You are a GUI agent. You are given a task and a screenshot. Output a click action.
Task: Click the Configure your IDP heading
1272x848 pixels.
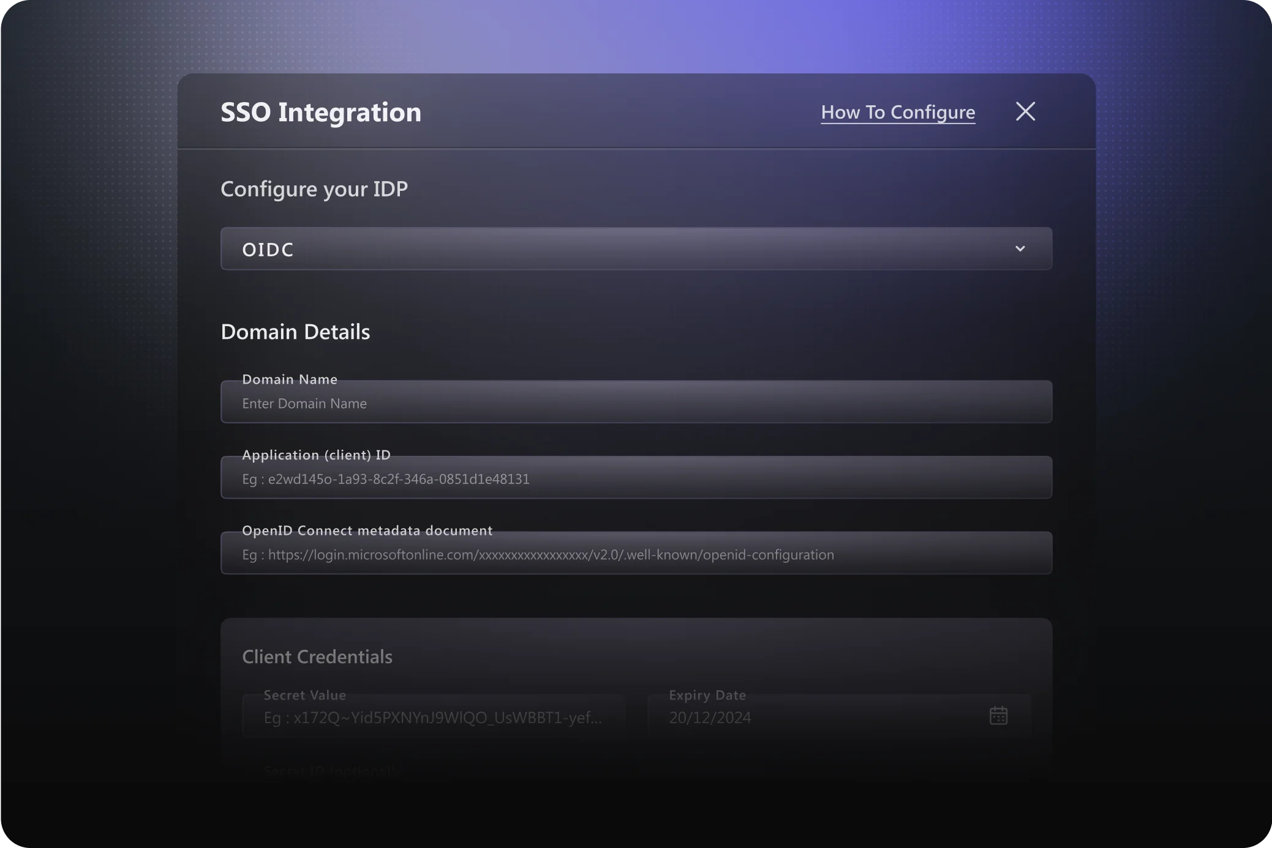click(x=314, y=189)
